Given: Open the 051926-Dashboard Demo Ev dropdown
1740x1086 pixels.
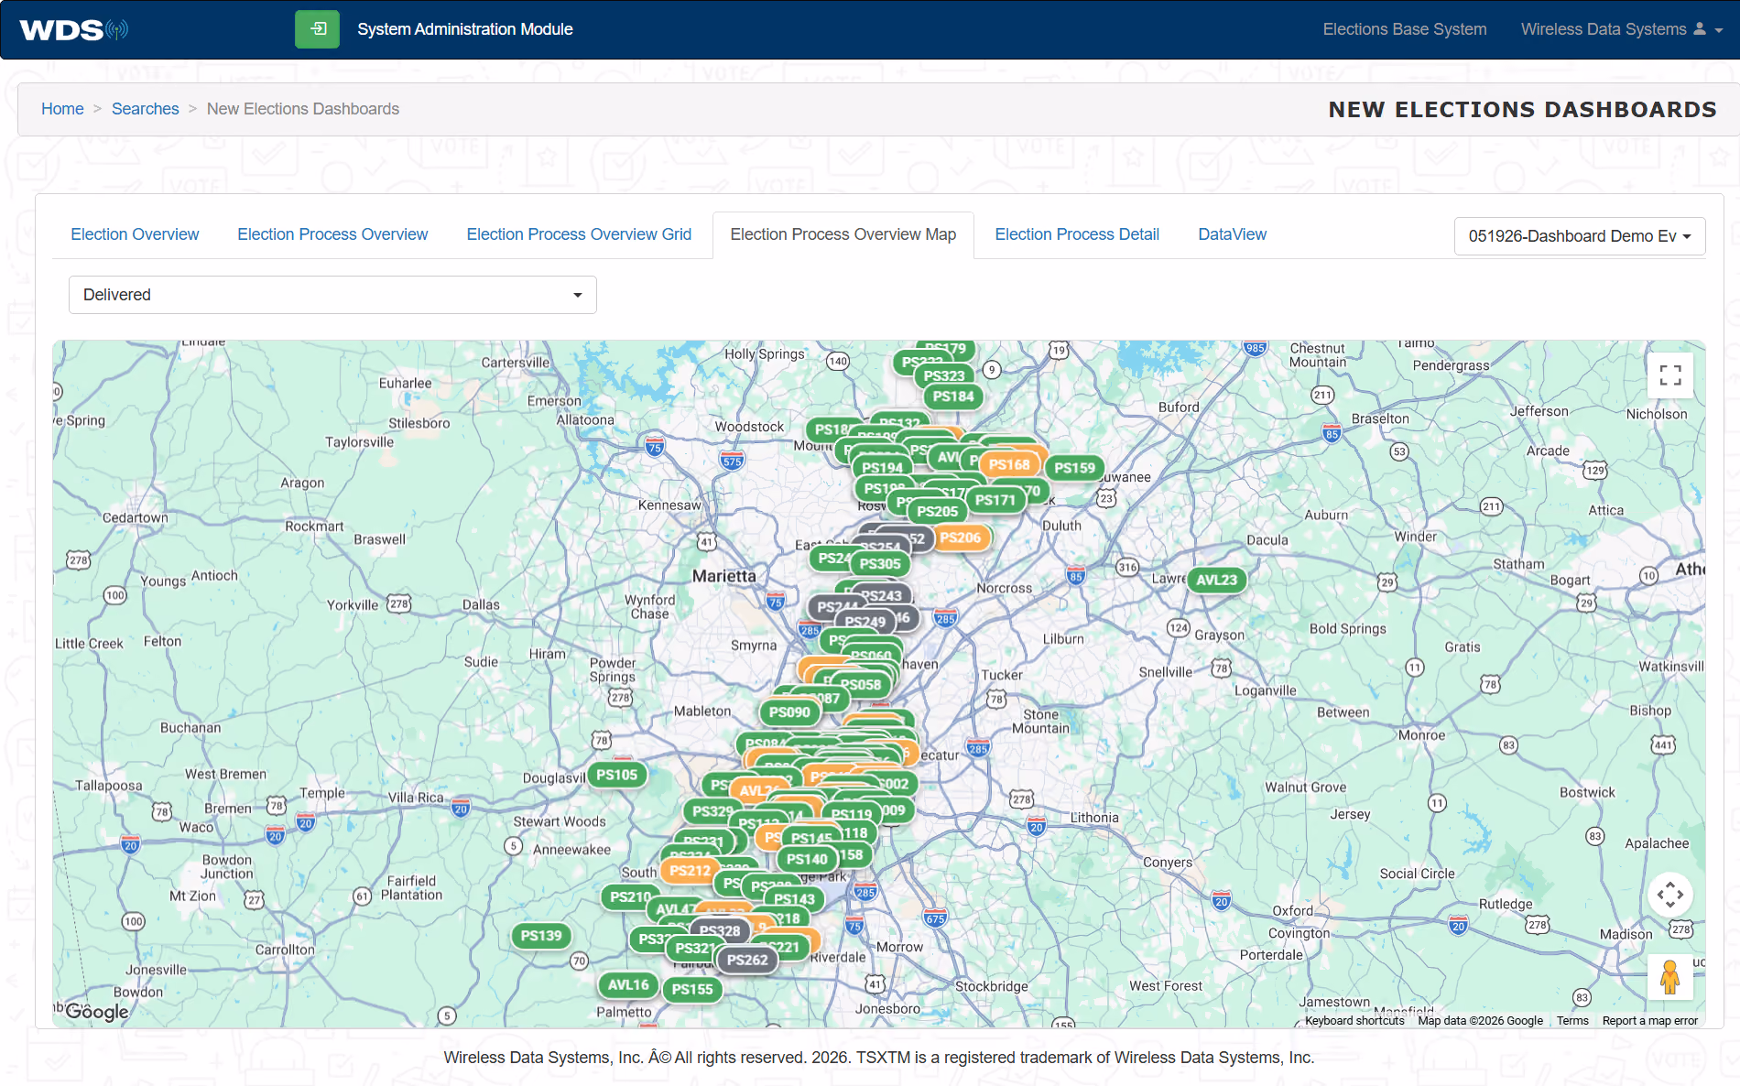Looking at the screenshot, I should (x=1580, y=236).
